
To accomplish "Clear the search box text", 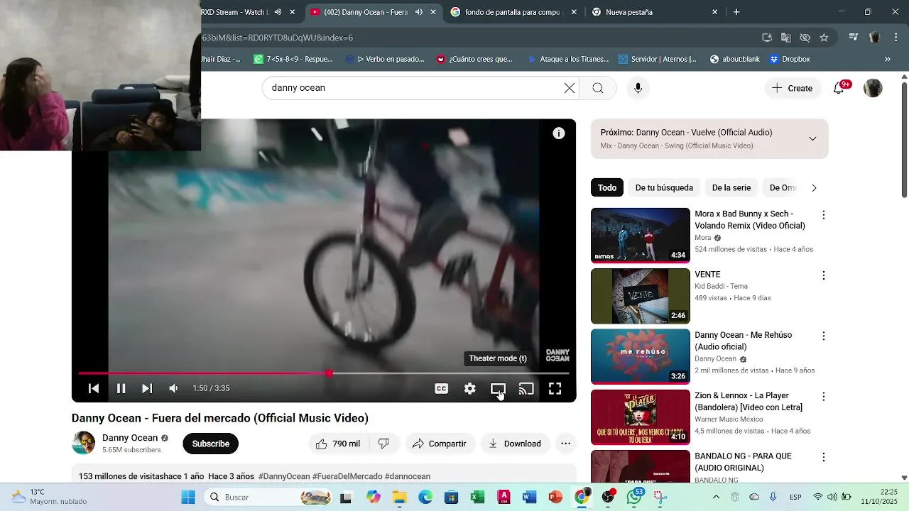I will [x=570, y=88].
